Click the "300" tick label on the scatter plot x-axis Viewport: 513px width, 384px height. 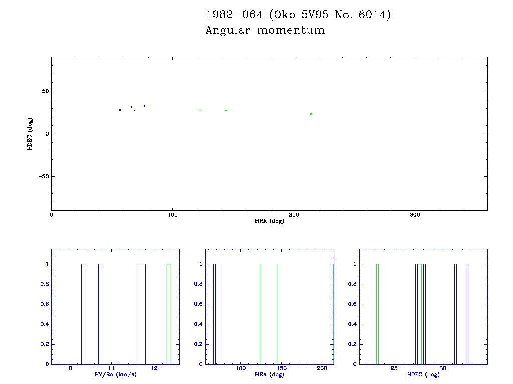pyautogui.click(x=415, y=215)
